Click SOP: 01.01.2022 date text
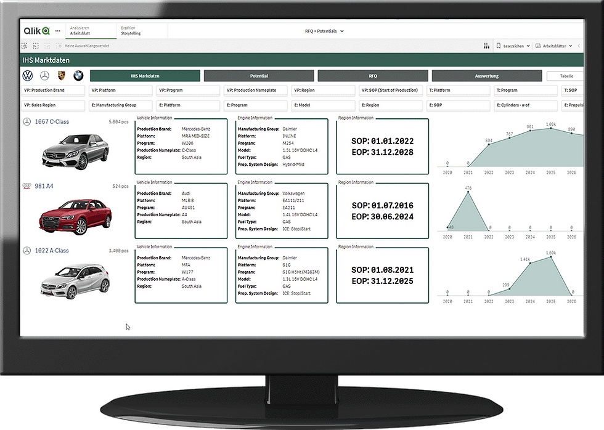The image size is (604, 430). pyautogui.click(x=383, y=141)
